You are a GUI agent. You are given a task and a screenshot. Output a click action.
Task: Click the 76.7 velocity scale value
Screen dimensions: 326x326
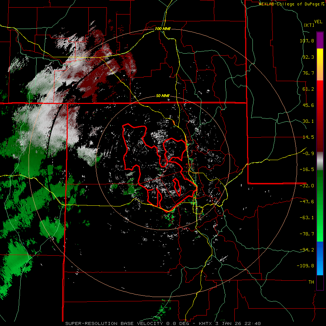pyautogui.click(x=308, y=73)
